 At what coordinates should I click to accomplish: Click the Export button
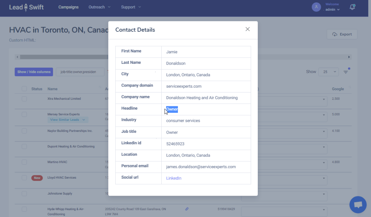[x=342, y=34]
